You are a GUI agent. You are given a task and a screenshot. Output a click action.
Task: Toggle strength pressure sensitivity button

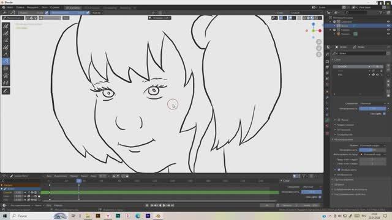click(88, 12)
